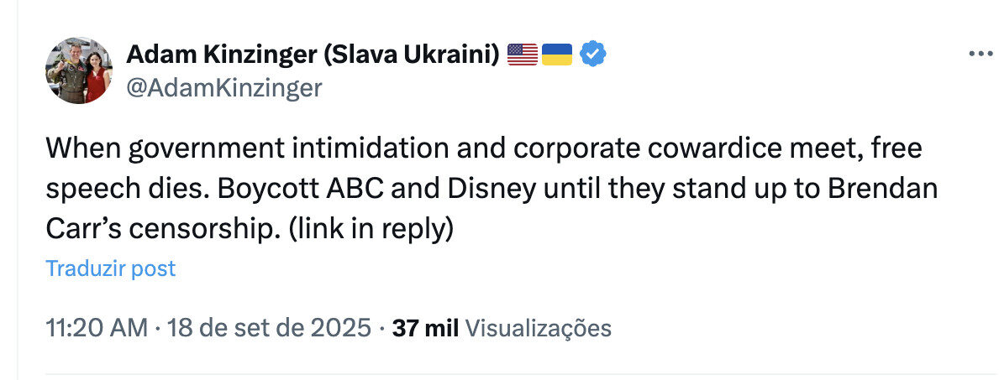The image size is (999, 380).
Task: Click the Ukraine flag emoji
Action: [x=557, y=55]
